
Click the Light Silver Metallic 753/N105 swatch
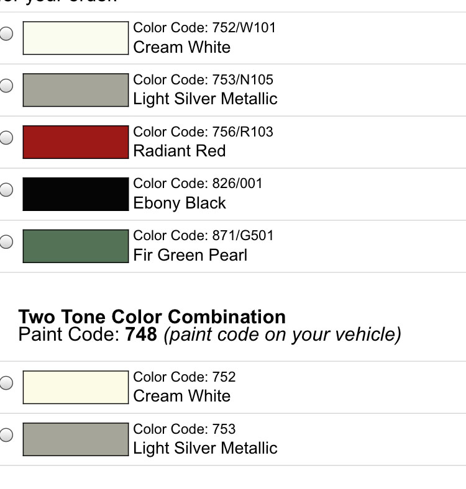click(x=75, y=90)
